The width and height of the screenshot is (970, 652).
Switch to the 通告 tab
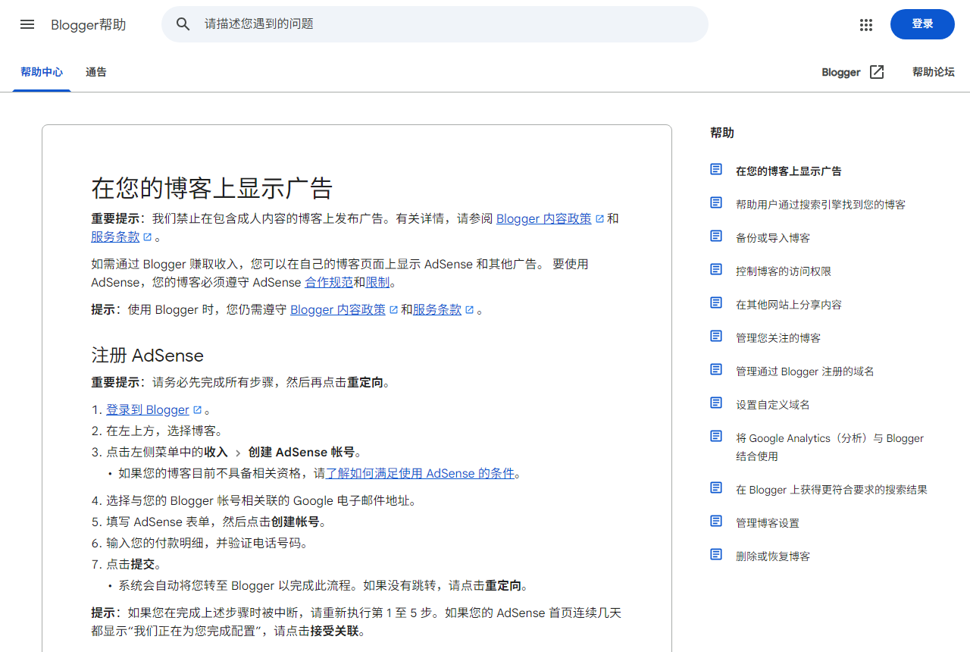tap(96, 72)
